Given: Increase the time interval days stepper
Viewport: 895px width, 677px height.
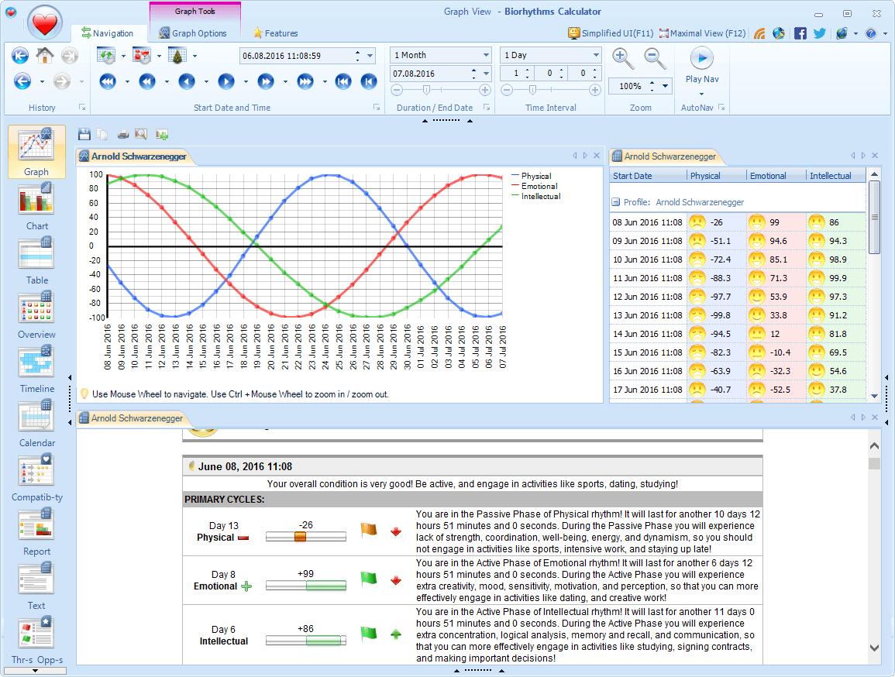Looking at the screenshot, I should [527, 70].
